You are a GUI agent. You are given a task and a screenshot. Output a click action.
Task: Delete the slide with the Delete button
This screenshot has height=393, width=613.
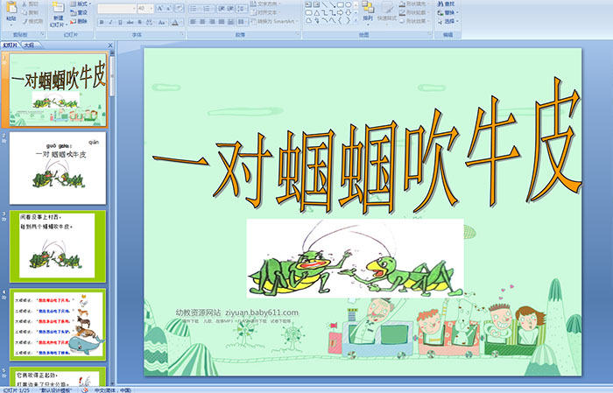click(x=79, y=21)
